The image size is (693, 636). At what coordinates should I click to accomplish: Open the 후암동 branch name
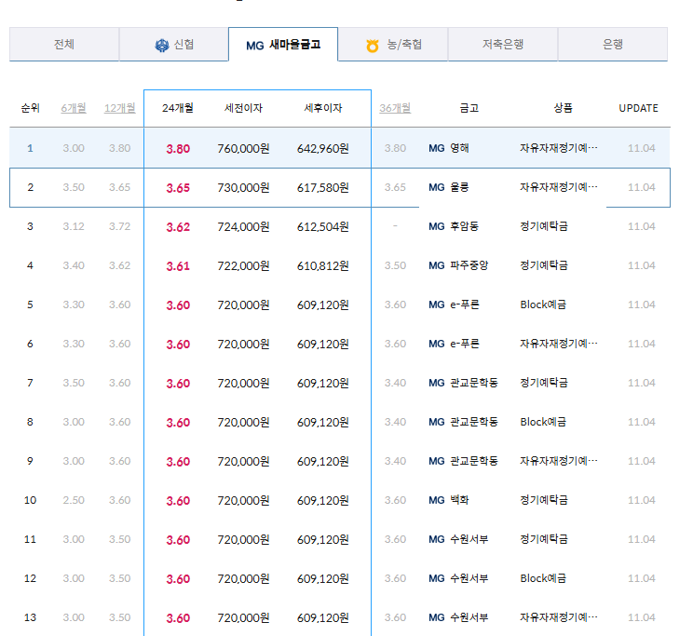tap(465, 226)
